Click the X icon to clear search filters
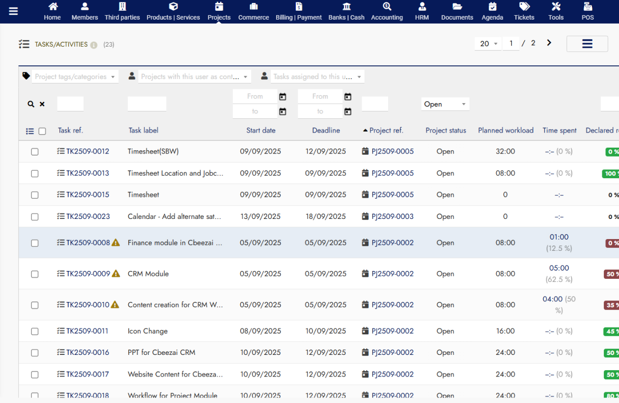Image resolution: width=619 pixels, height=403 pixels. tap(42, 104)
